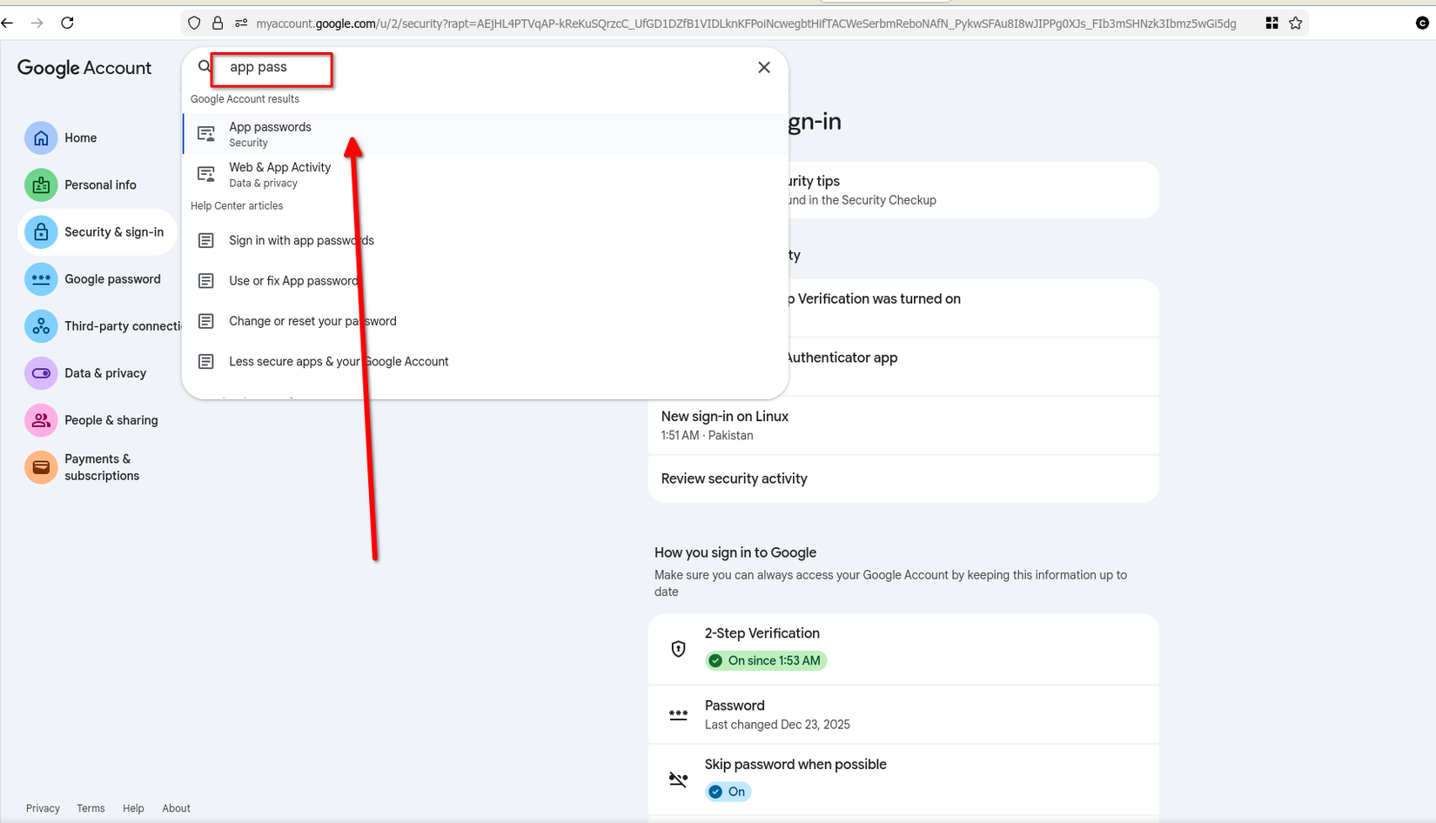Open Skip password when possible setting
The image size is (1436, 823).
coord(903,780)
